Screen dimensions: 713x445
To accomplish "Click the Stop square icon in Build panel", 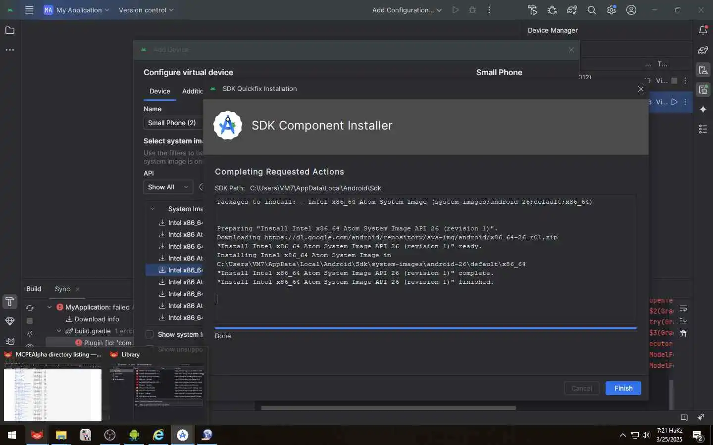I will 30,321.
